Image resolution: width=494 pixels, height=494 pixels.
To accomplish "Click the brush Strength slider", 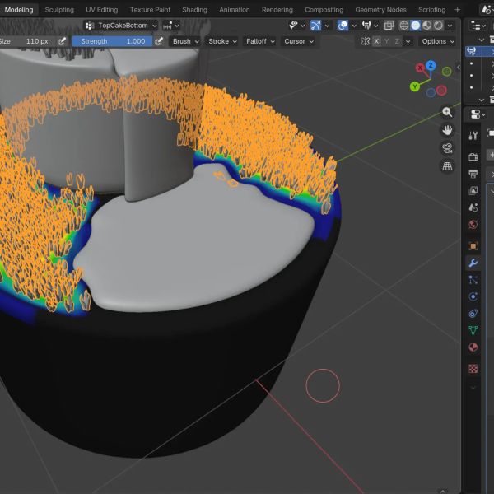I will pyautogui.click(x=112, y=41).
